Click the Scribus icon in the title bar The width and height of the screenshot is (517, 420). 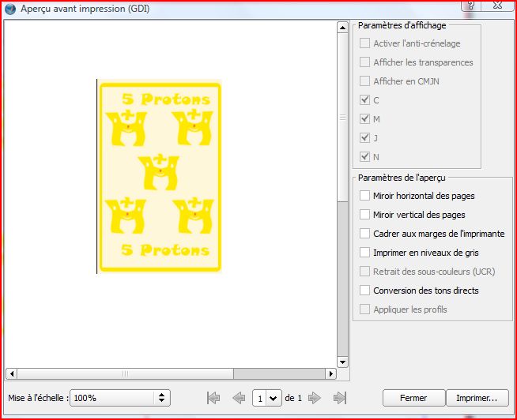click(x=10, y=9)
